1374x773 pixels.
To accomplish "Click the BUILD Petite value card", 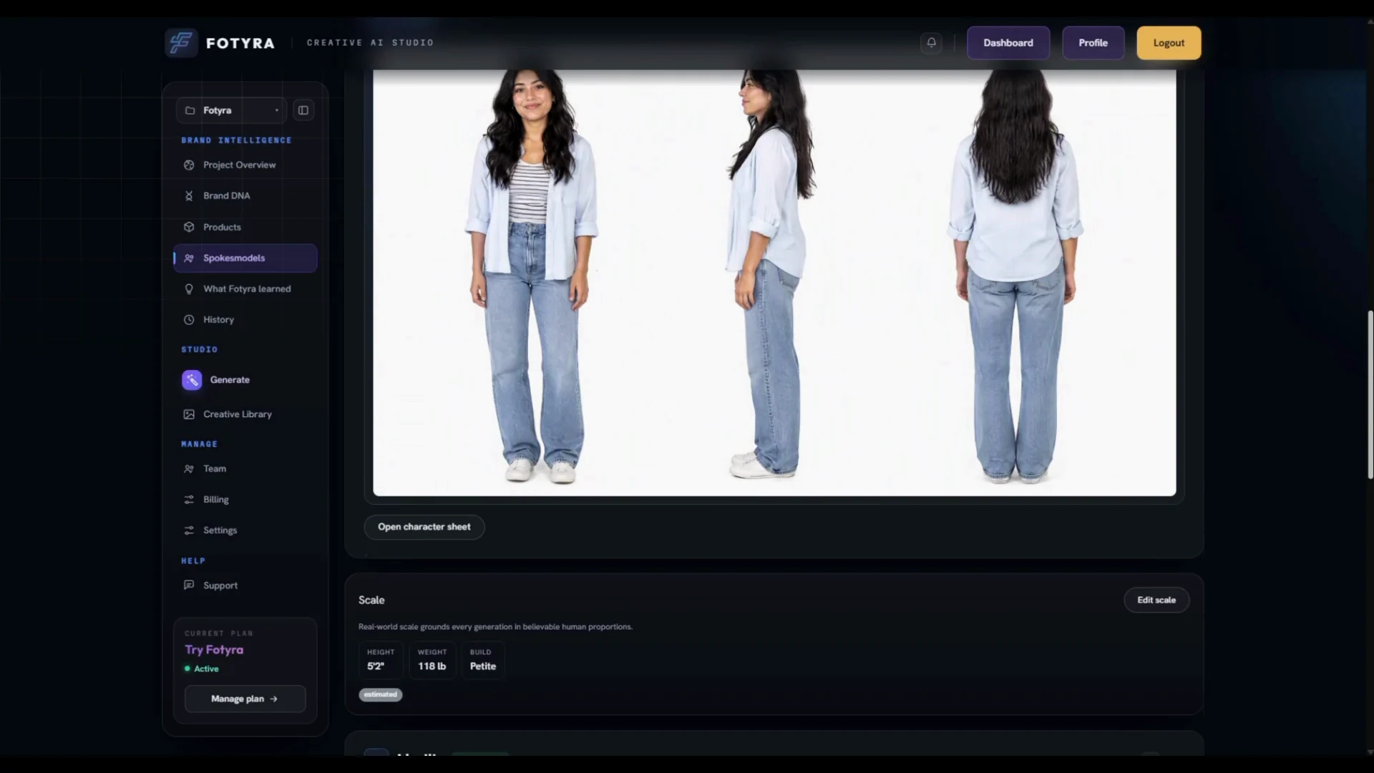I will (x=482, y=660).
